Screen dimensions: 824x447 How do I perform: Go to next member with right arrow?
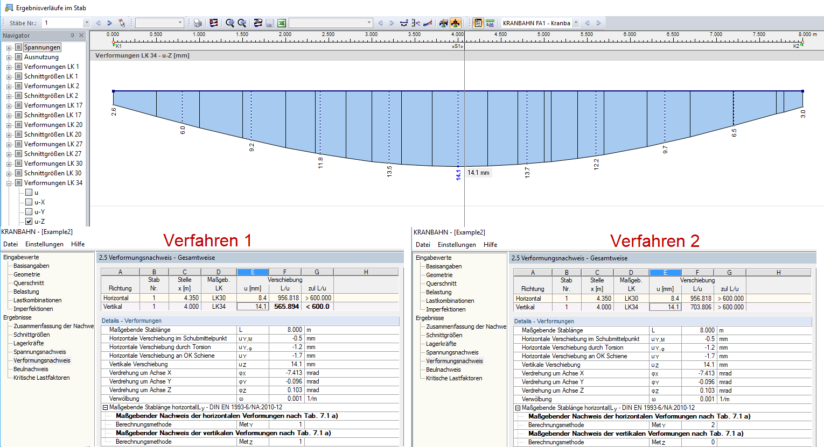109,23
